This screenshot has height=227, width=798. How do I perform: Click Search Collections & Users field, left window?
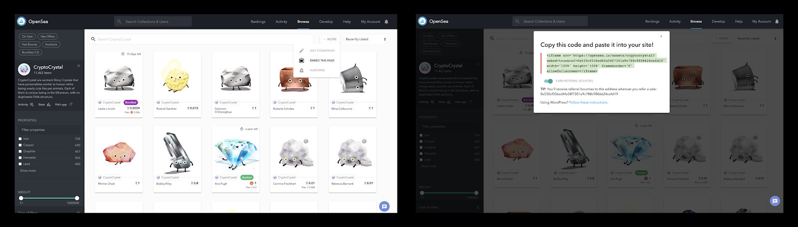[153, 21]
